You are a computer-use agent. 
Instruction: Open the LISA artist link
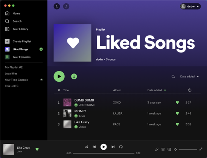tap(82, 116)
